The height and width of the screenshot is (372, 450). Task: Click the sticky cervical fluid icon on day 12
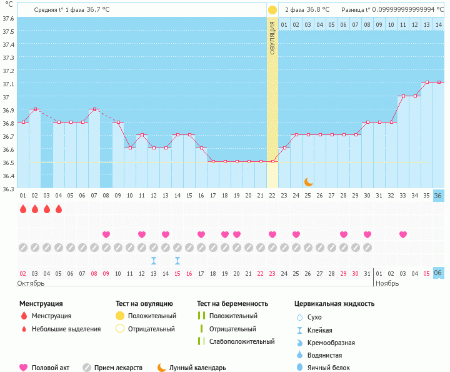154,261
